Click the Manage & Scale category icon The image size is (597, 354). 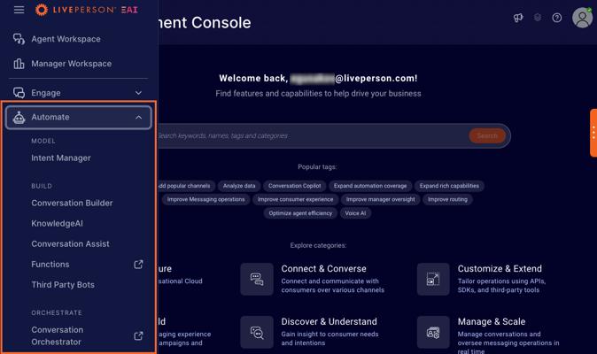(433, 333)
